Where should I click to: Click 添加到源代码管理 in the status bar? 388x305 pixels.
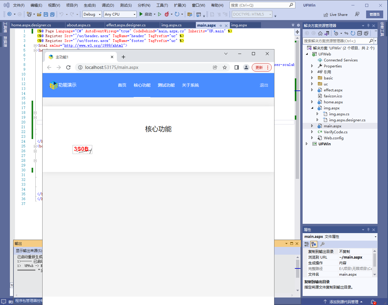click(x=344, y=302)
